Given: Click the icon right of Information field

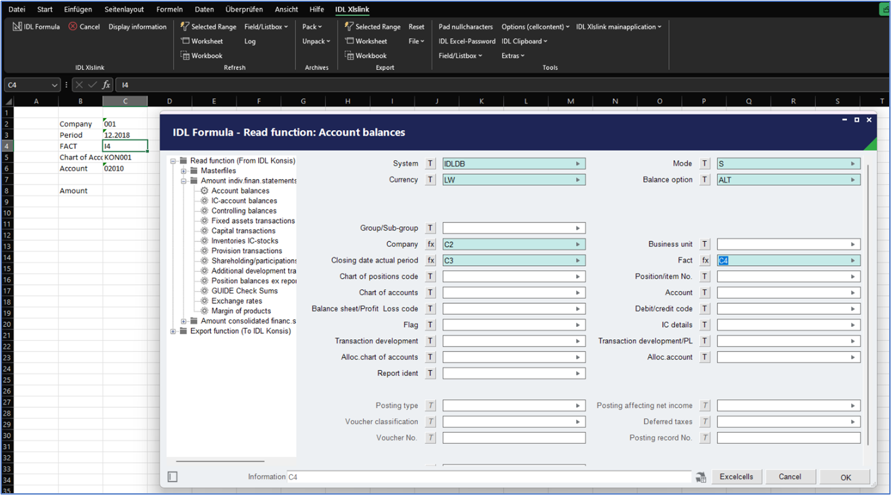Looking at the screenshot, I should 701,477.
